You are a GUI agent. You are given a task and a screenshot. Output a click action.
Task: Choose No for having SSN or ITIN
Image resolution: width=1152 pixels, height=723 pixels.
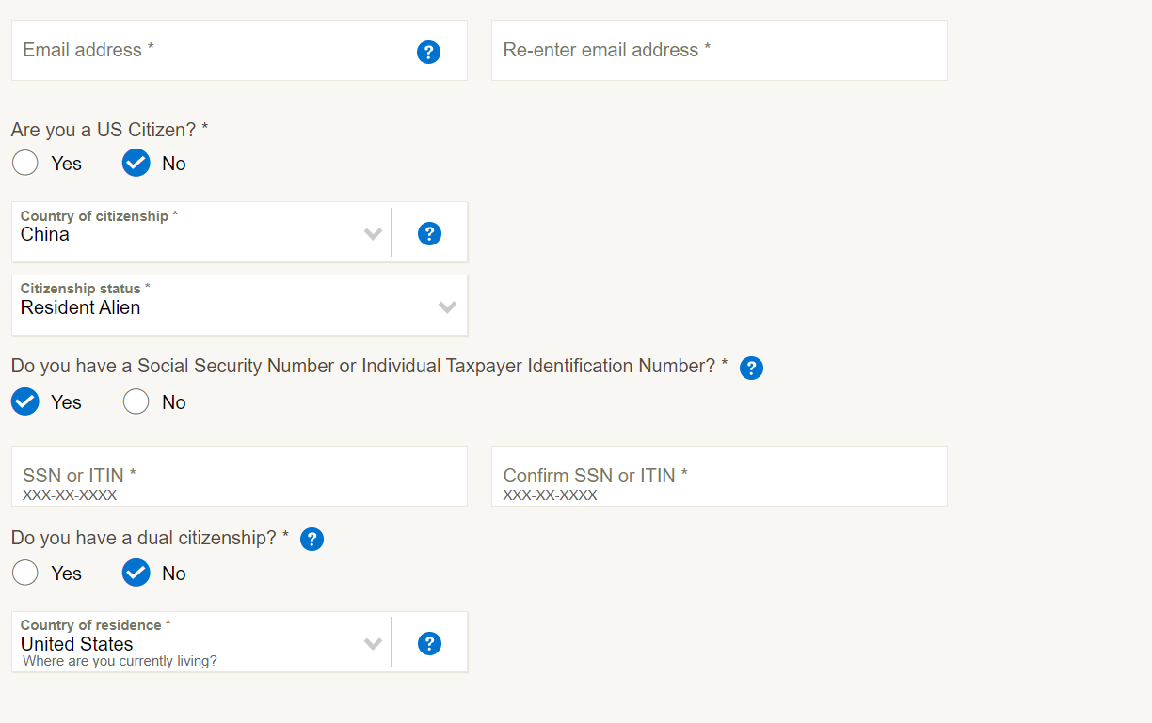(x=136, y=402)
